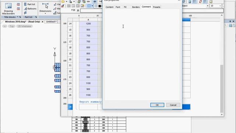Viewport: 236px width, 133px height.
Task: Open dropdown arrow beside the export icon
Action: (74, 1)
